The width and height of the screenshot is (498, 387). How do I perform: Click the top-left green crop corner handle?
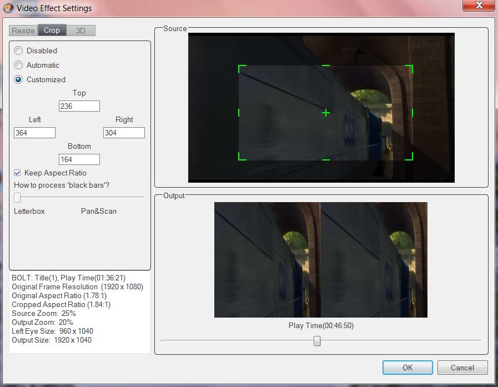[x=242, y=69]
